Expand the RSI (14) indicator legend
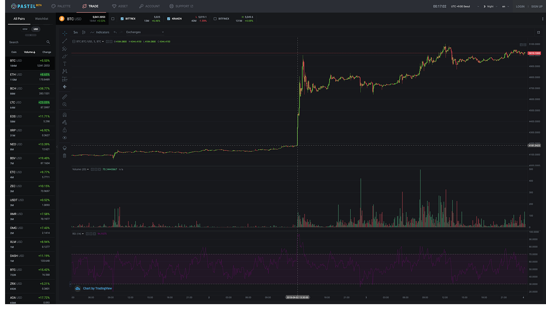 (x=83, y=234)
